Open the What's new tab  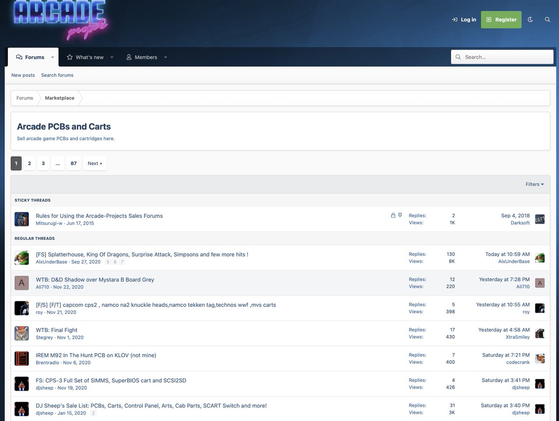(x=85, y=57)
